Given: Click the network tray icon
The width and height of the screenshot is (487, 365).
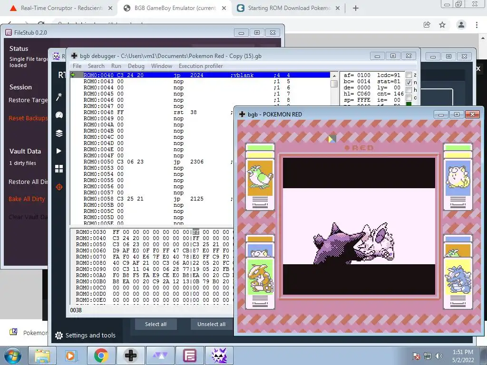Looking at the screenshot, I should (x=428, y=356).
